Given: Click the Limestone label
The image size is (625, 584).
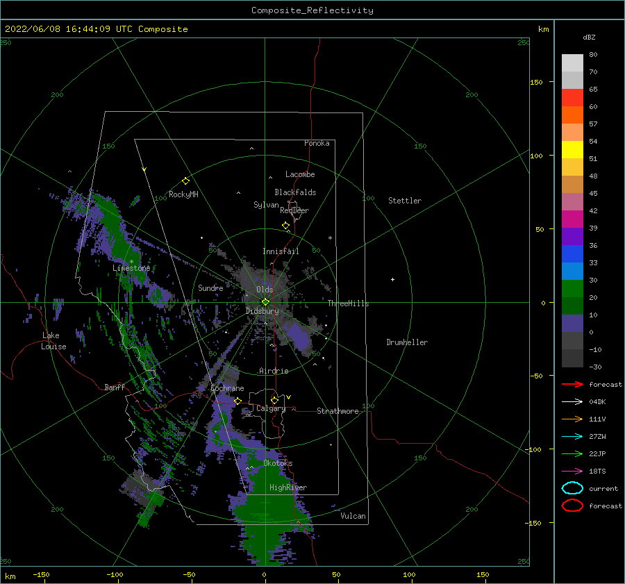Looking at the screenshot, I should (x=131, y=268).
